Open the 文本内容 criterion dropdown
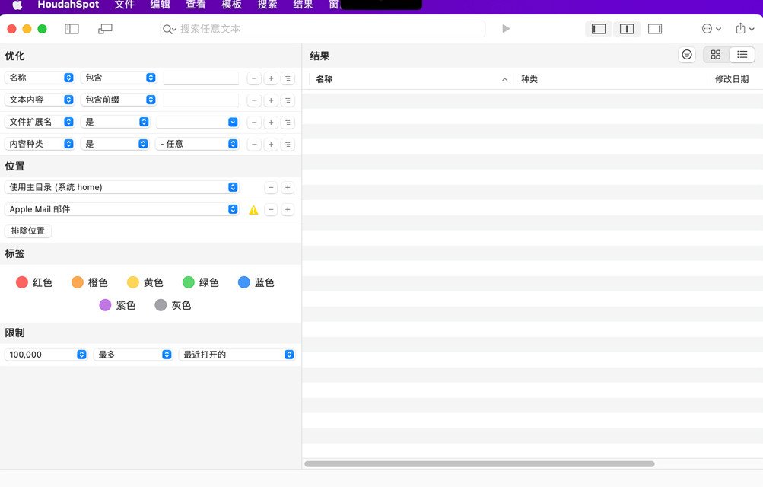This screenshot has height=487, width=763. (x=40, y=100)
